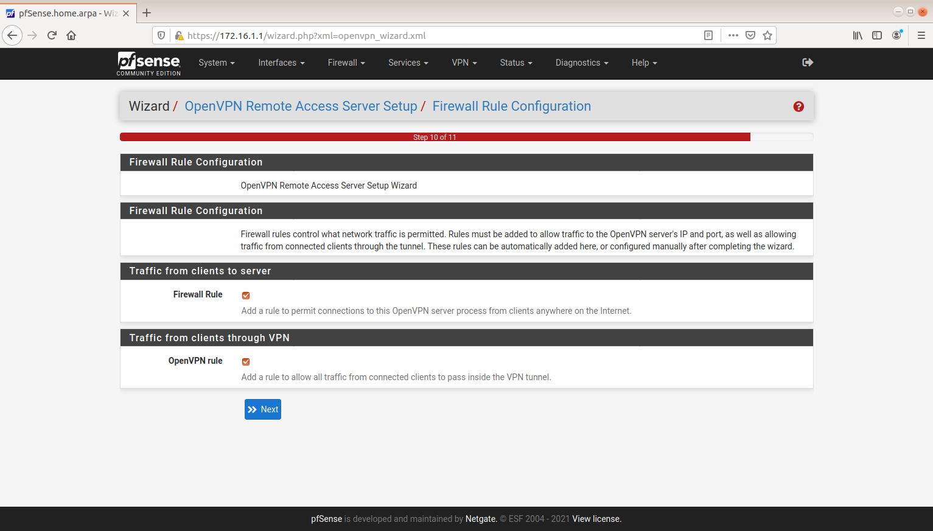This screenshot has height=531, width=933.
Task: Open the Firefox hamburger menu
Action: coord(921,35)
